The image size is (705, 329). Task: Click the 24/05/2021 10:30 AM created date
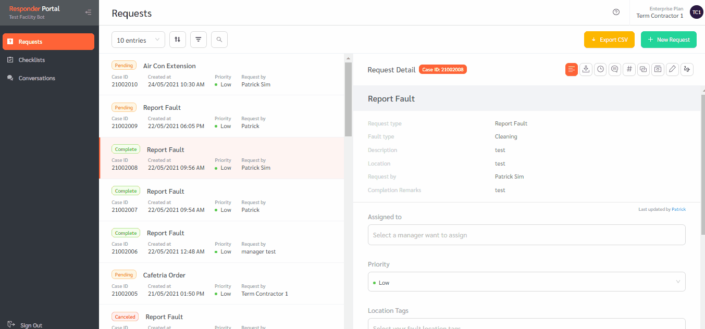[x=176, y=84]
